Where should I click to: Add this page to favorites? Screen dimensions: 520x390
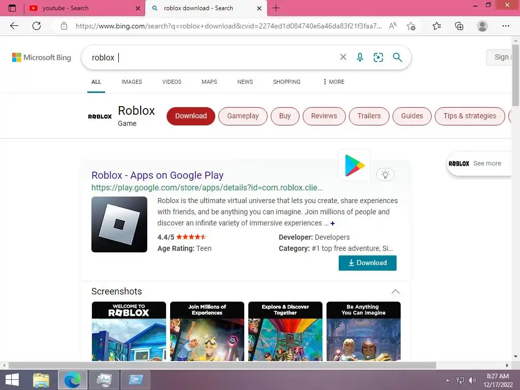tap(411, 26)
